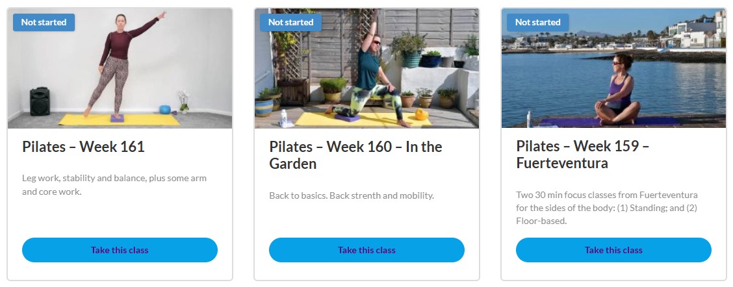This screenshot has height=287, width=733.
Task: Click the black speaker in Week 161 thumbnail
Action: pyautogui.click(x=40, y=101)
